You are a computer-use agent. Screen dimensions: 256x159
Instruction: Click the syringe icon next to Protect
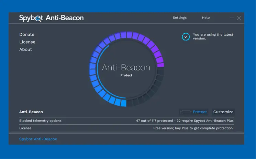(186, 112)
